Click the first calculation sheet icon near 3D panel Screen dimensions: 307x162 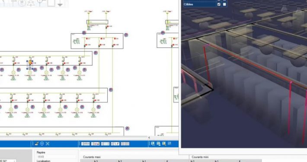click(153, 144)
